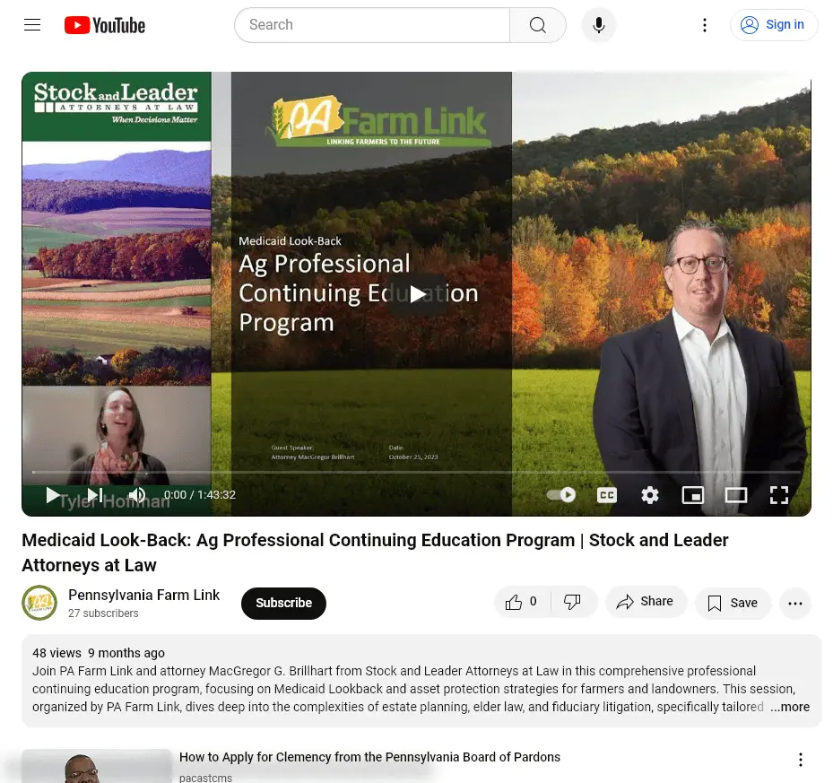This screenshot has width=833, height=783.
Task: Open options menu for the Clemency video
Action: click(x=801, y=761)
